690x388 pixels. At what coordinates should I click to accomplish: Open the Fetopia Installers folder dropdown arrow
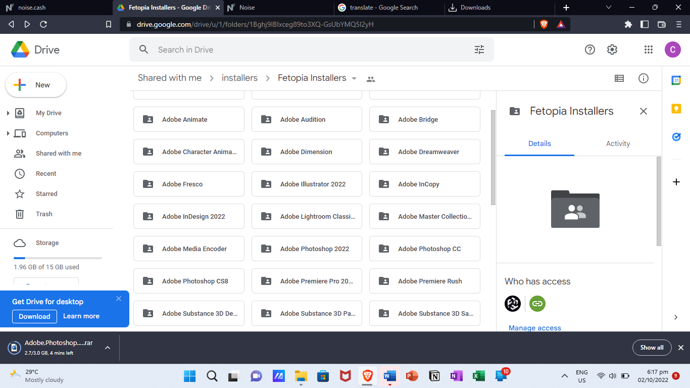pyautogui.click(x=354, y=78)
